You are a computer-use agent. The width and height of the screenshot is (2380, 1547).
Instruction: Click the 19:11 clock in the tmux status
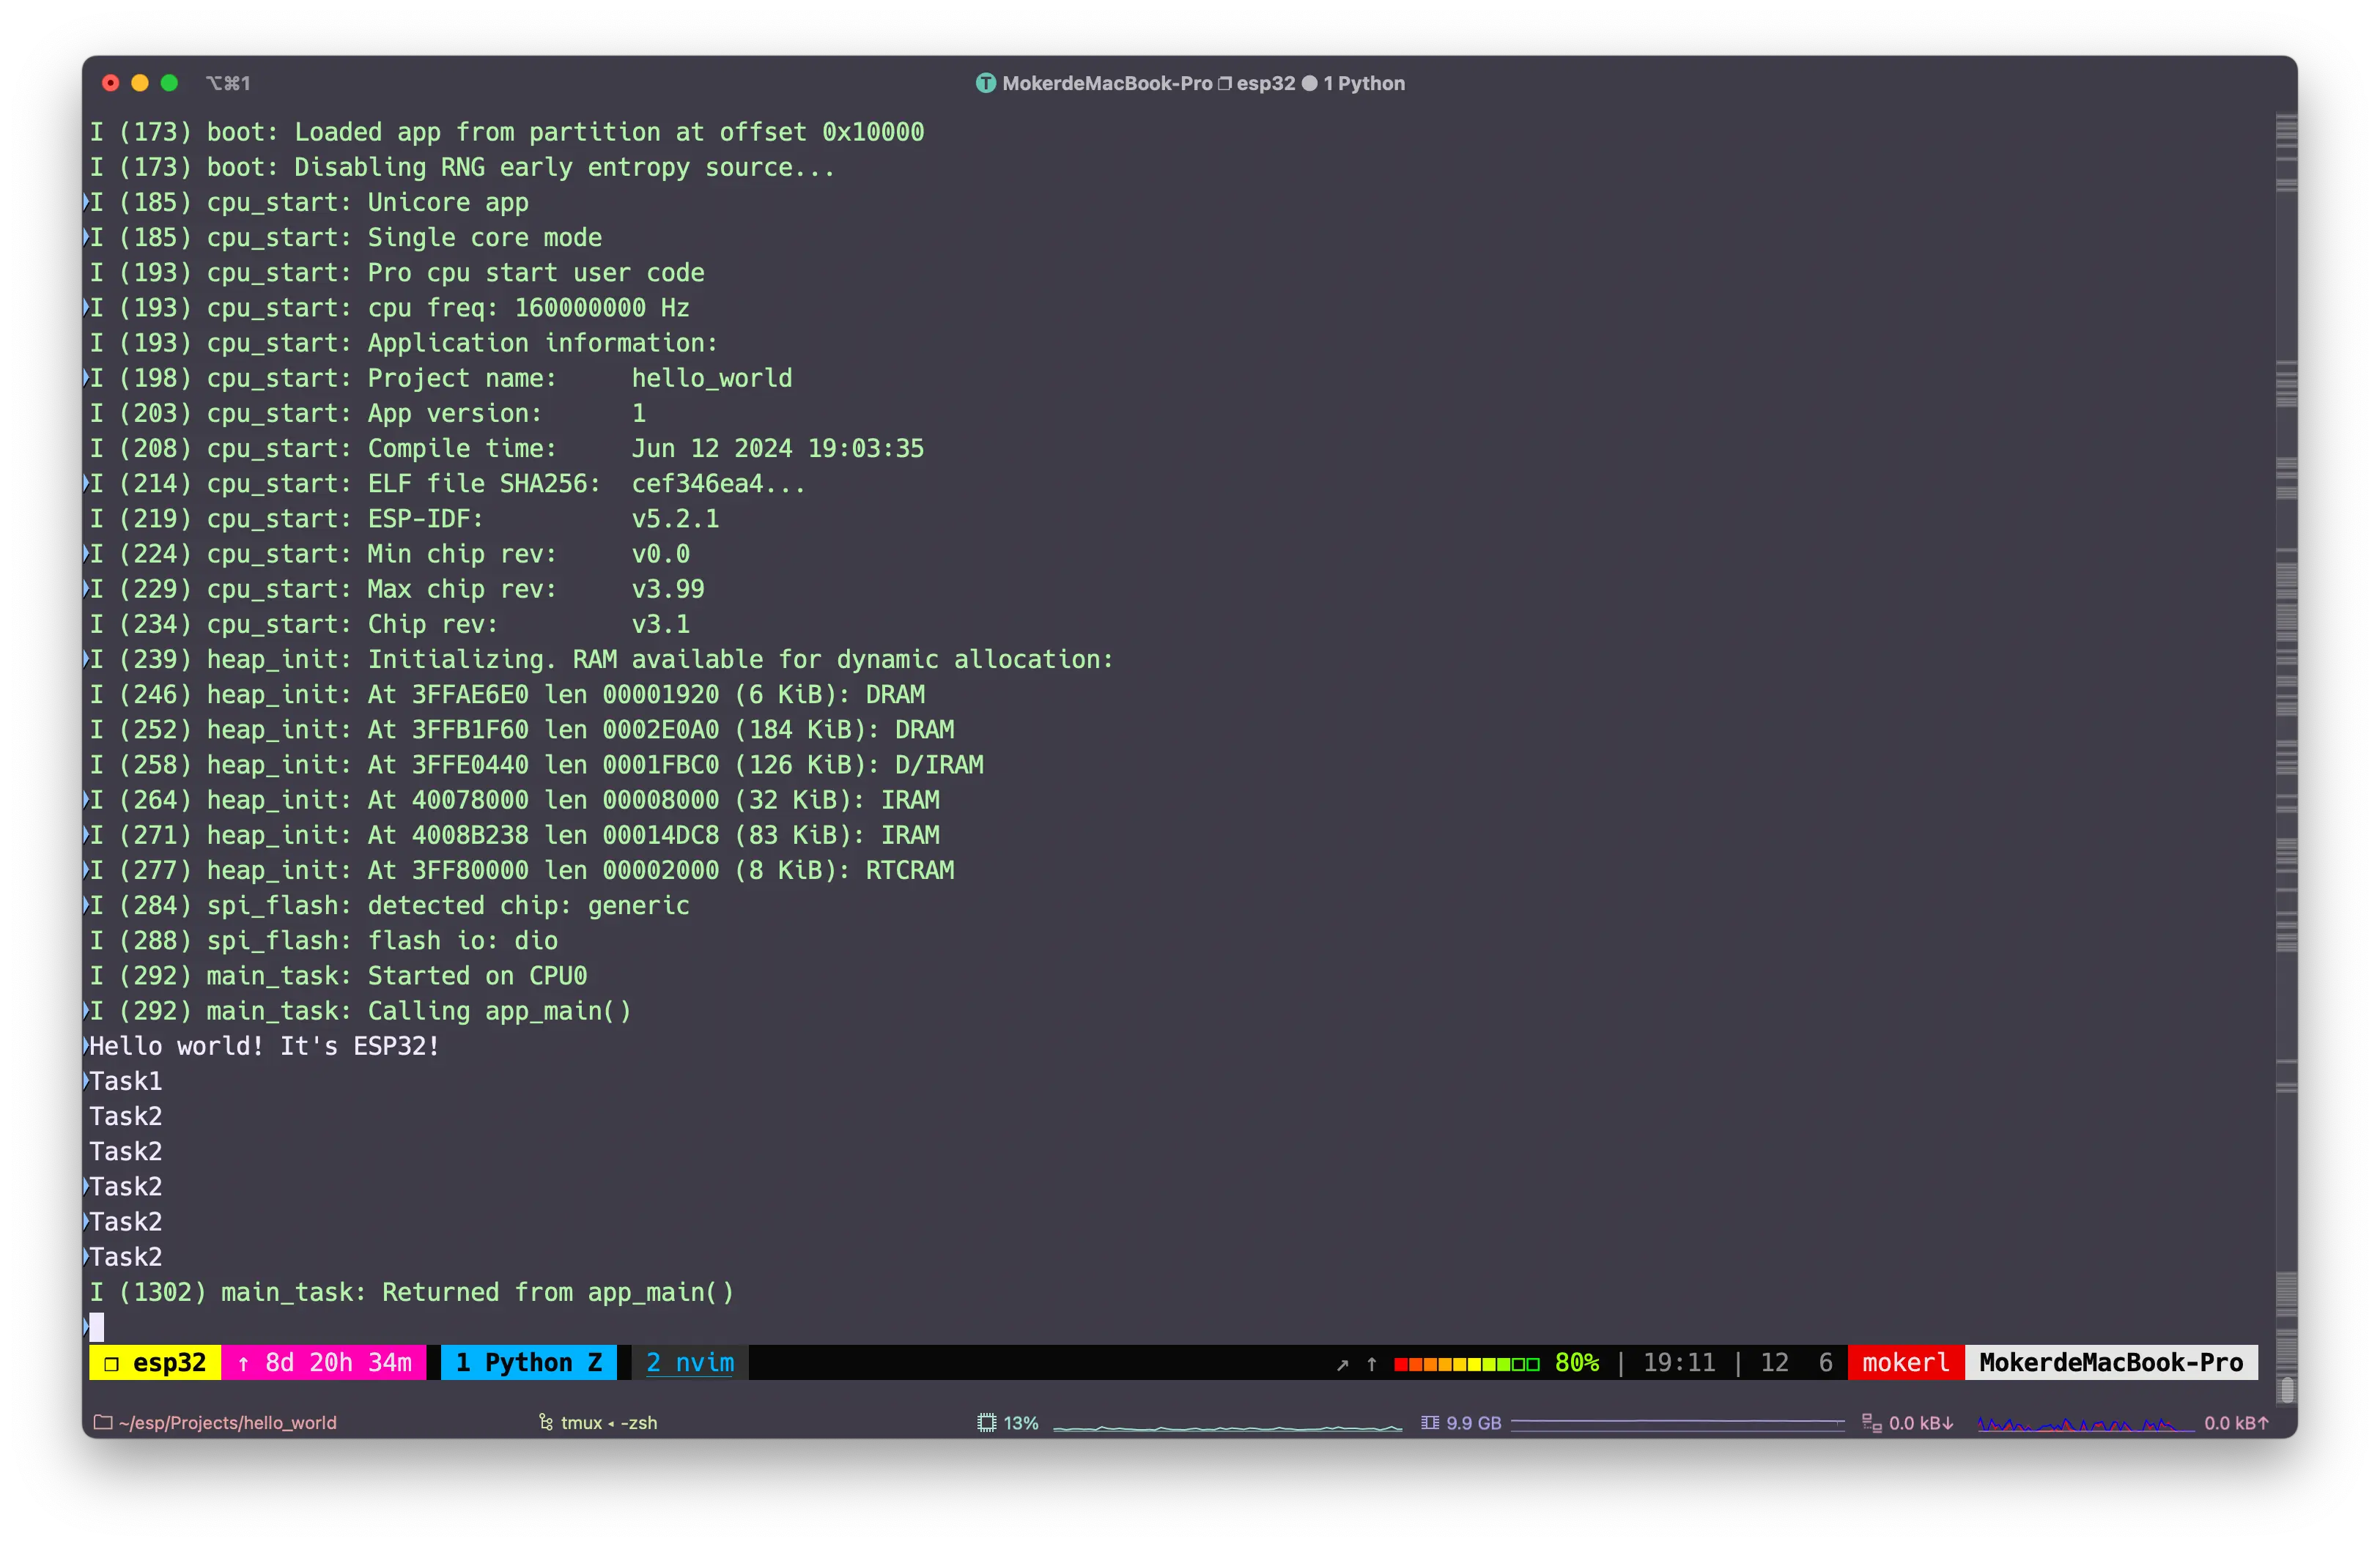coord(1679,1362)
